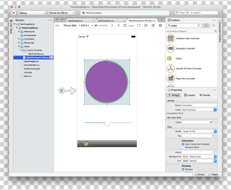Open the Unit Tests side pad
231x190 pixels.
click(x=11, y=26)
